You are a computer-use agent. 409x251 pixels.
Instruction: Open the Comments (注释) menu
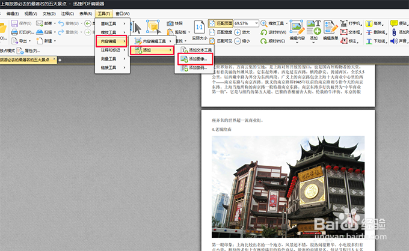67,14
